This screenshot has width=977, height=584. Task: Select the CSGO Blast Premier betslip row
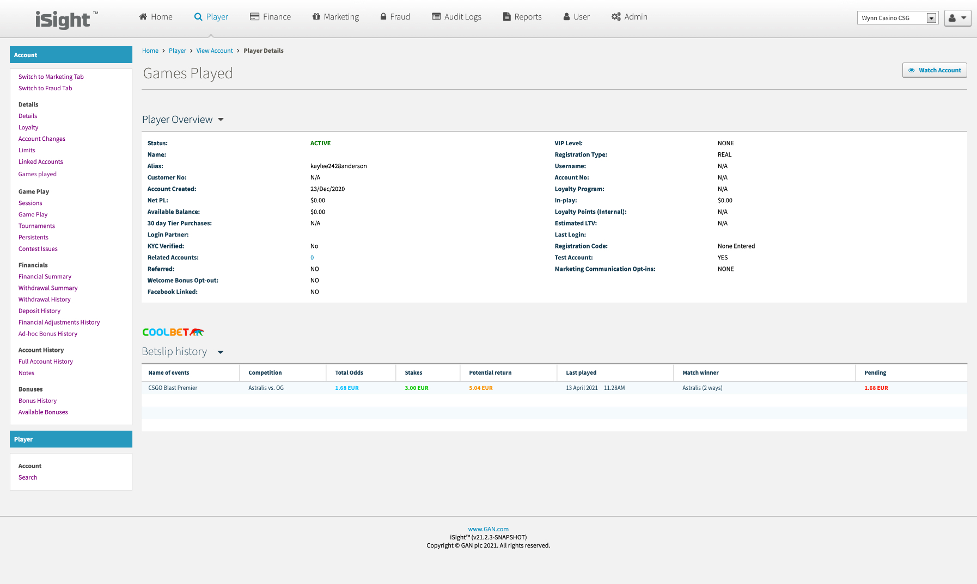[173, 388]
